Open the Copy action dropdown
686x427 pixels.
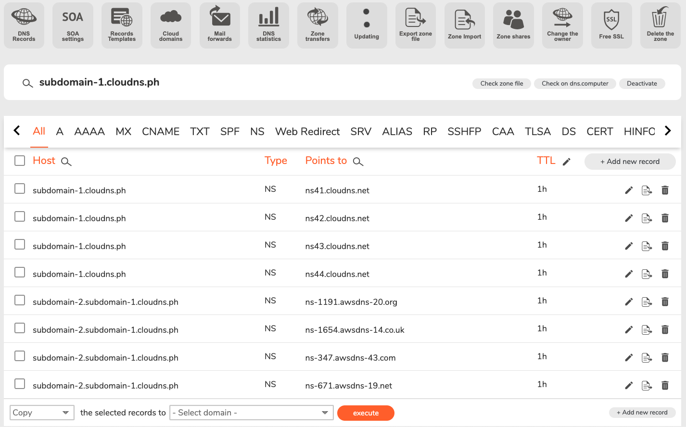(x=42, y=413)
